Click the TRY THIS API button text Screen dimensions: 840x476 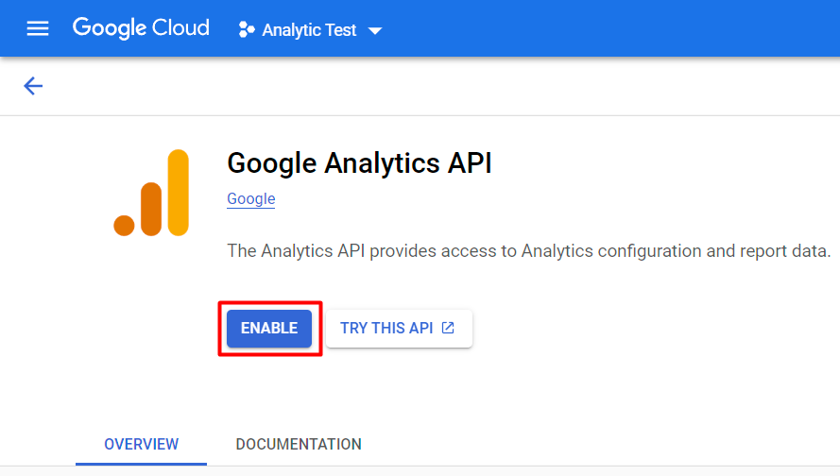[386, 328]
